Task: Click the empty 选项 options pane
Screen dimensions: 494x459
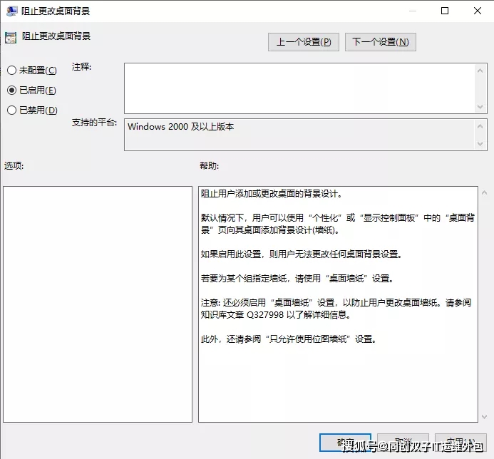Action: pos(98,304)
